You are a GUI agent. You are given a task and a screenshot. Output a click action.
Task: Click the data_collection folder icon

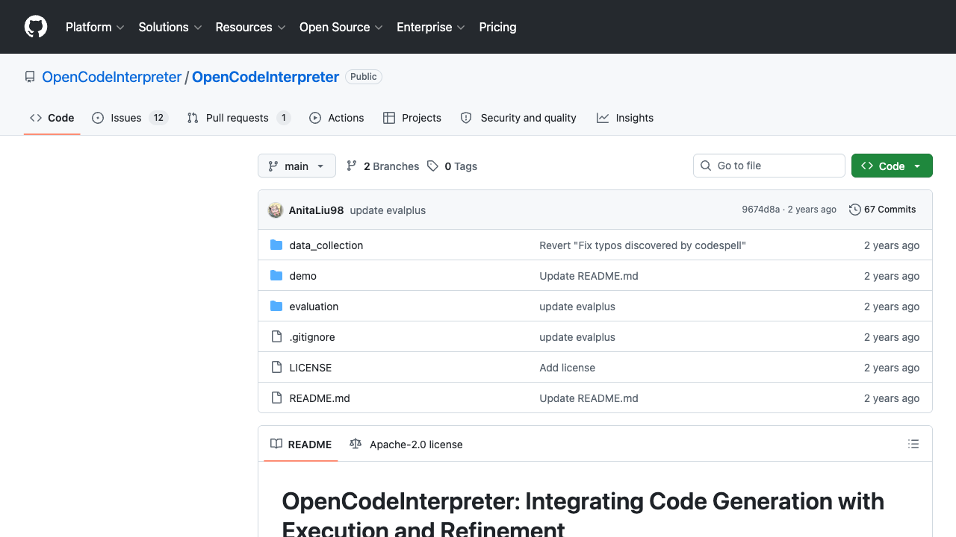point(276,245)
